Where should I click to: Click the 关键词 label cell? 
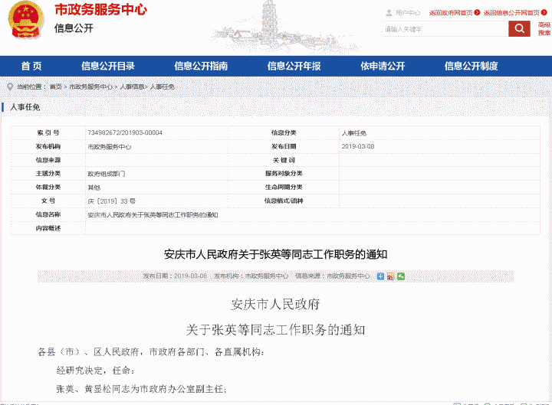pyautogui.click(x=284, y=160)
